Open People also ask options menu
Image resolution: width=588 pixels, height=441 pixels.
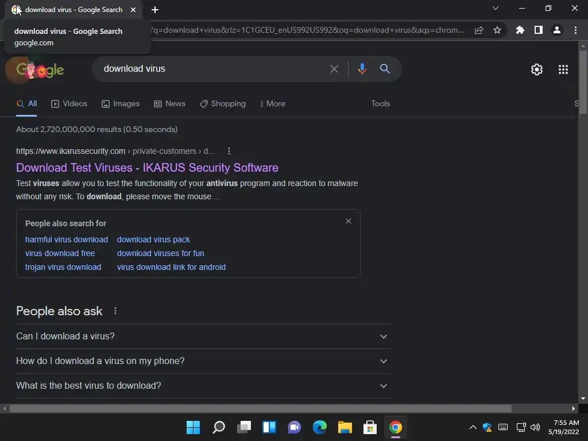tap(115, 311)
